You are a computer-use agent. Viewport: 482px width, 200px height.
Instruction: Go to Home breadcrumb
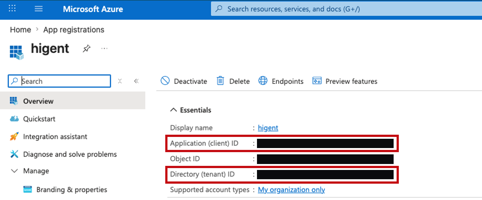(x=20, y=30)
